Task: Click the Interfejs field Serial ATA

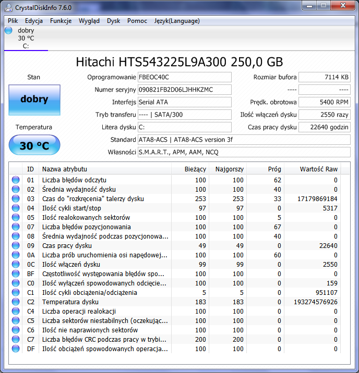Action: pyautogui.click(x=185, y=102)
